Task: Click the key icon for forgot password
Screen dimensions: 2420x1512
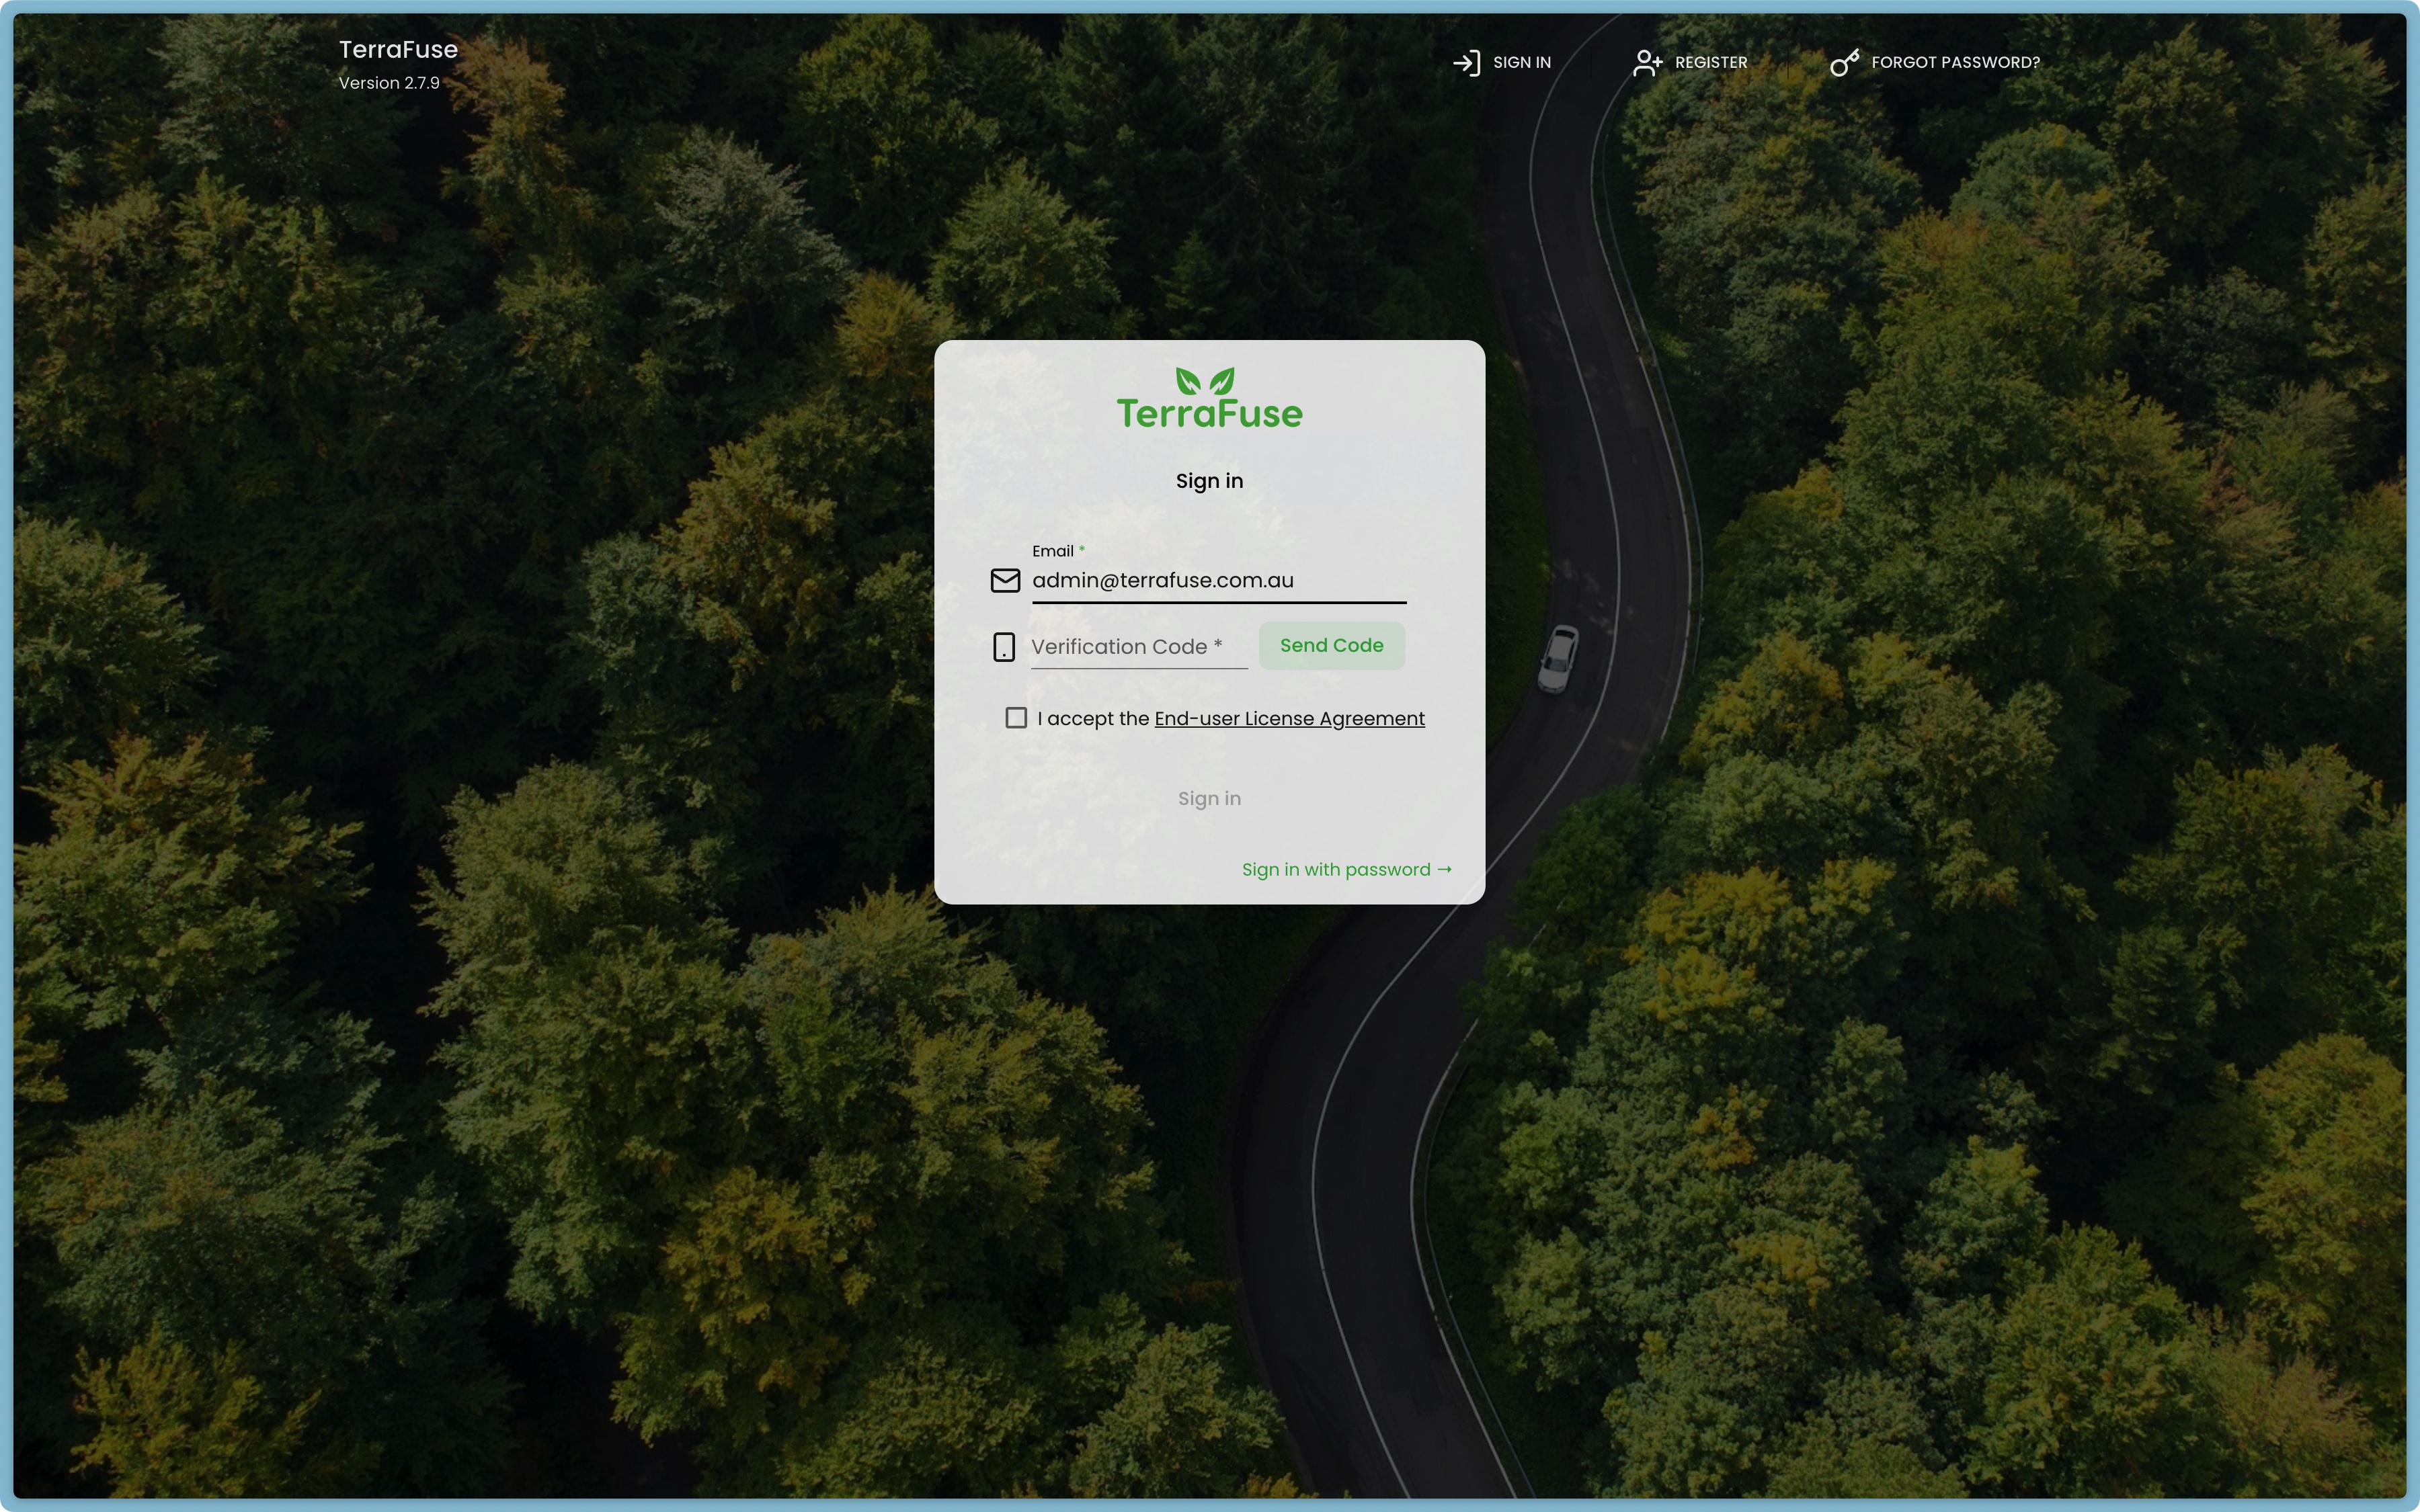Action: (1844, 63)
